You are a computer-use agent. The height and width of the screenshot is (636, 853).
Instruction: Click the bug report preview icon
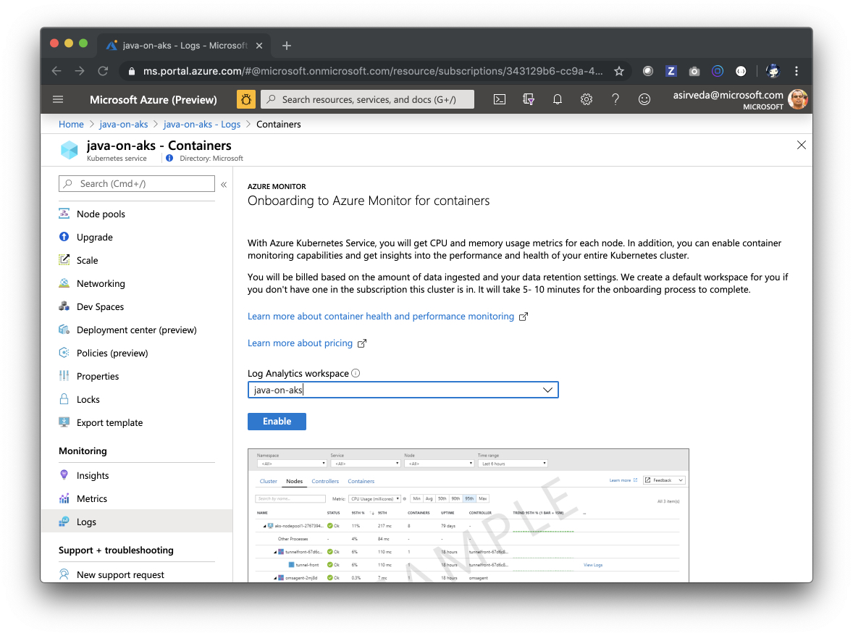click(246, 99)
